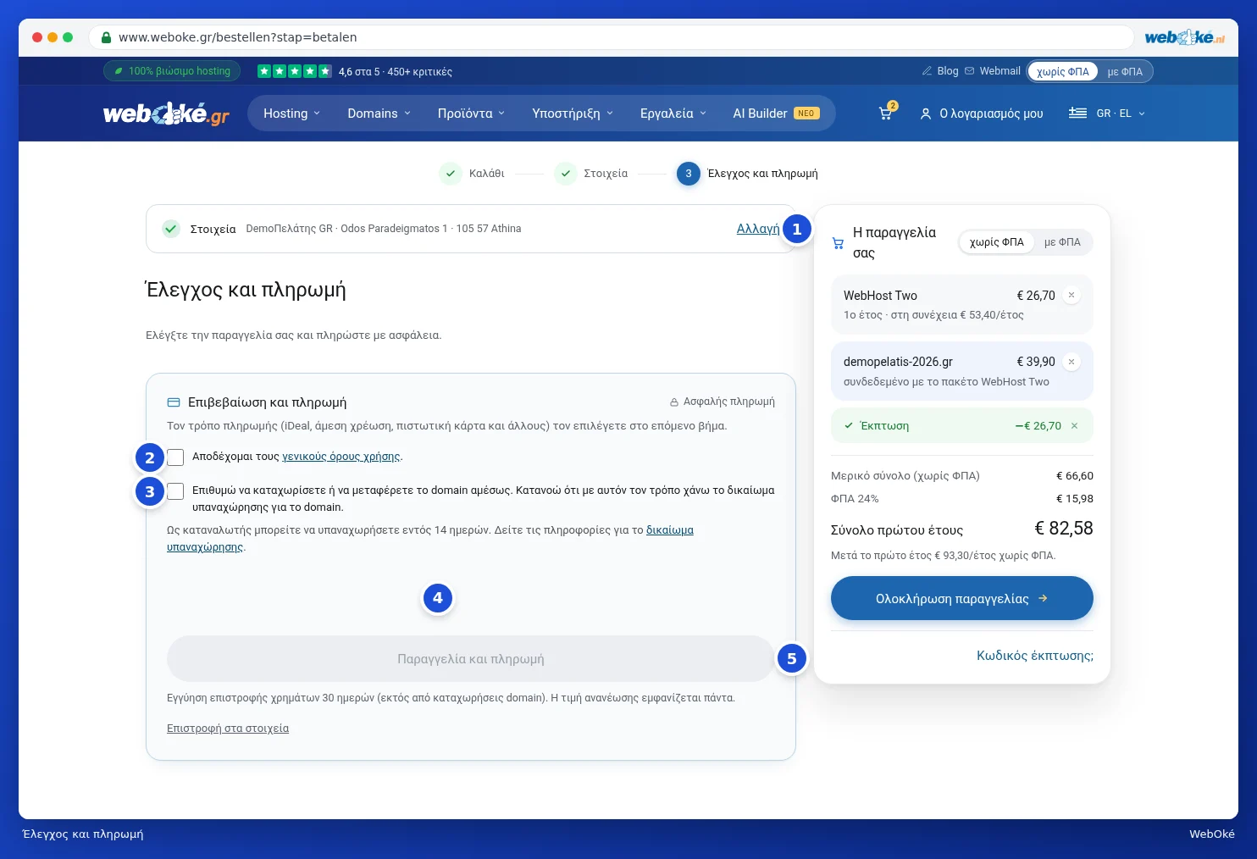Click the browser address bar lock icon
Image resolution: width=1257 pixels, height=859 pixels.
[106, 37]
